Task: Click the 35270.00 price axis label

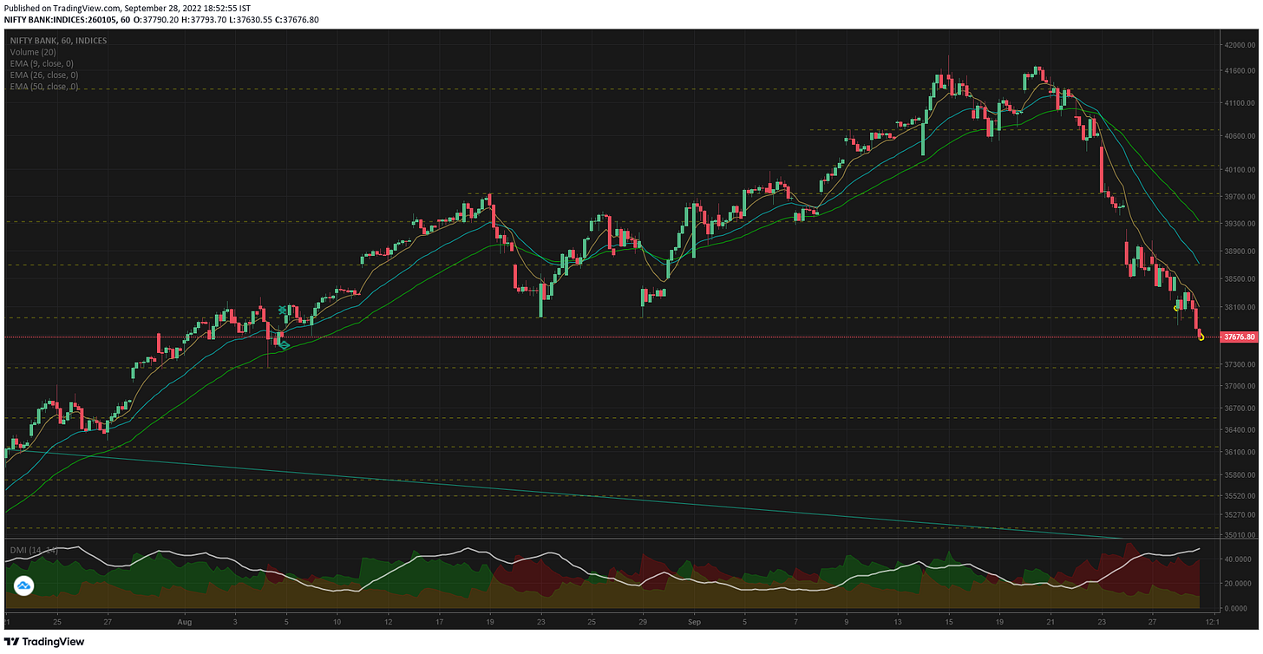Action: (1240, 515)
